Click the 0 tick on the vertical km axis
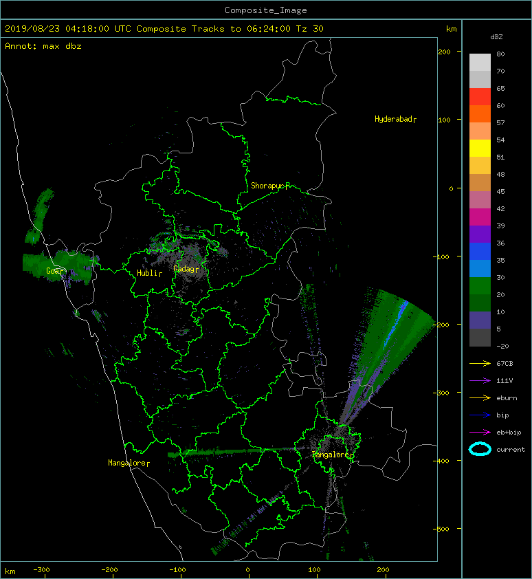 pos(451,188)
